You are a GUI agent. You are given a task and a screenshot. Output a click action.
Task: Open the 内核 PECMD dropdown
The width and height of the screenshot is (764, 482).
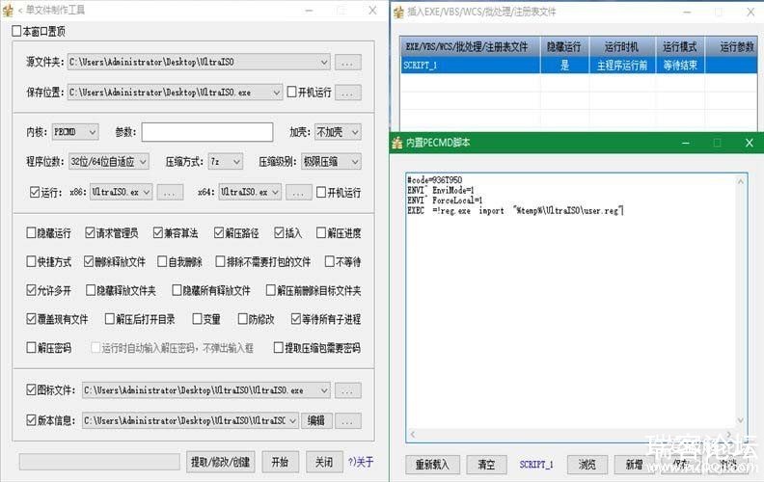pos(76,131)
